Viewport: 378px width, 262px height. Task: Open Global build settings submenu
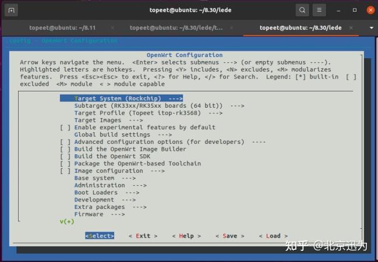(x=123, y=134)
